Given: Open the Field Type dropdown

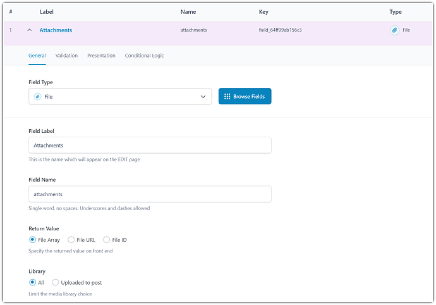Looking at the screenshot, I should [120, 97].
